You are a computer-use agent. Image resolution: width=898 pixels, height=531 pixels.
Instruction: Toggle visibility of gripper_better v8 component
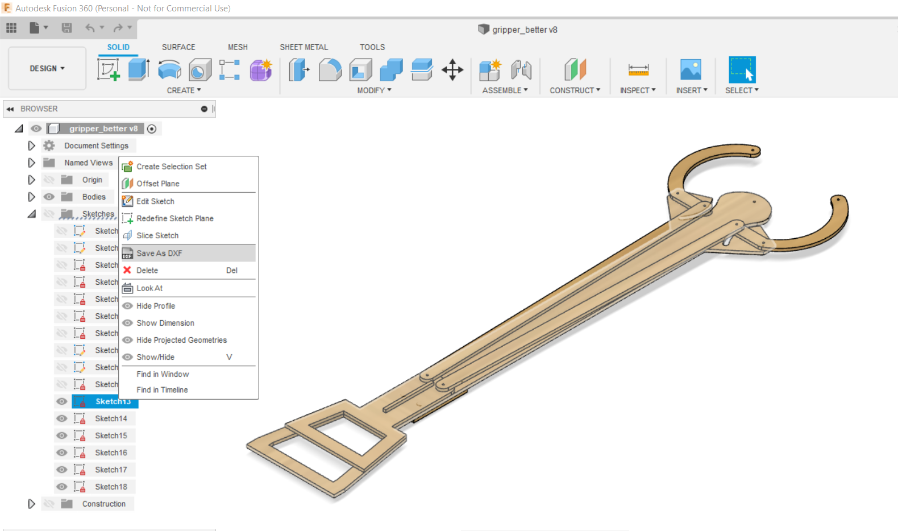point(36,128)
